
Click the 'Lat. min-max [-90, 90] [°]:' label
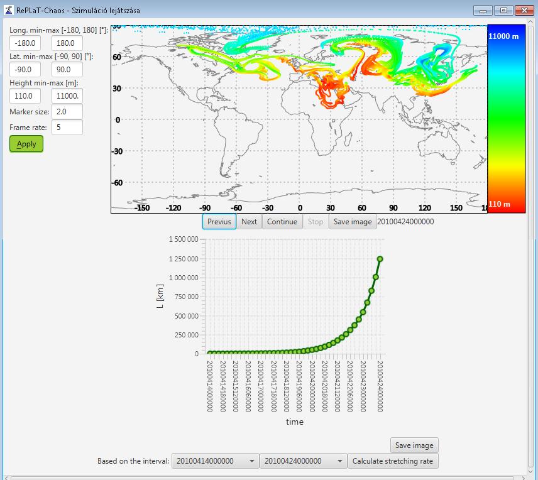coord(52,57)
